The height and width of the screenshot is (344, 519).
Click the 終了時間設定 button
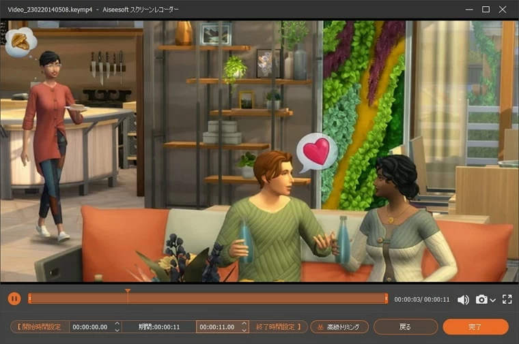click(278, 327)
